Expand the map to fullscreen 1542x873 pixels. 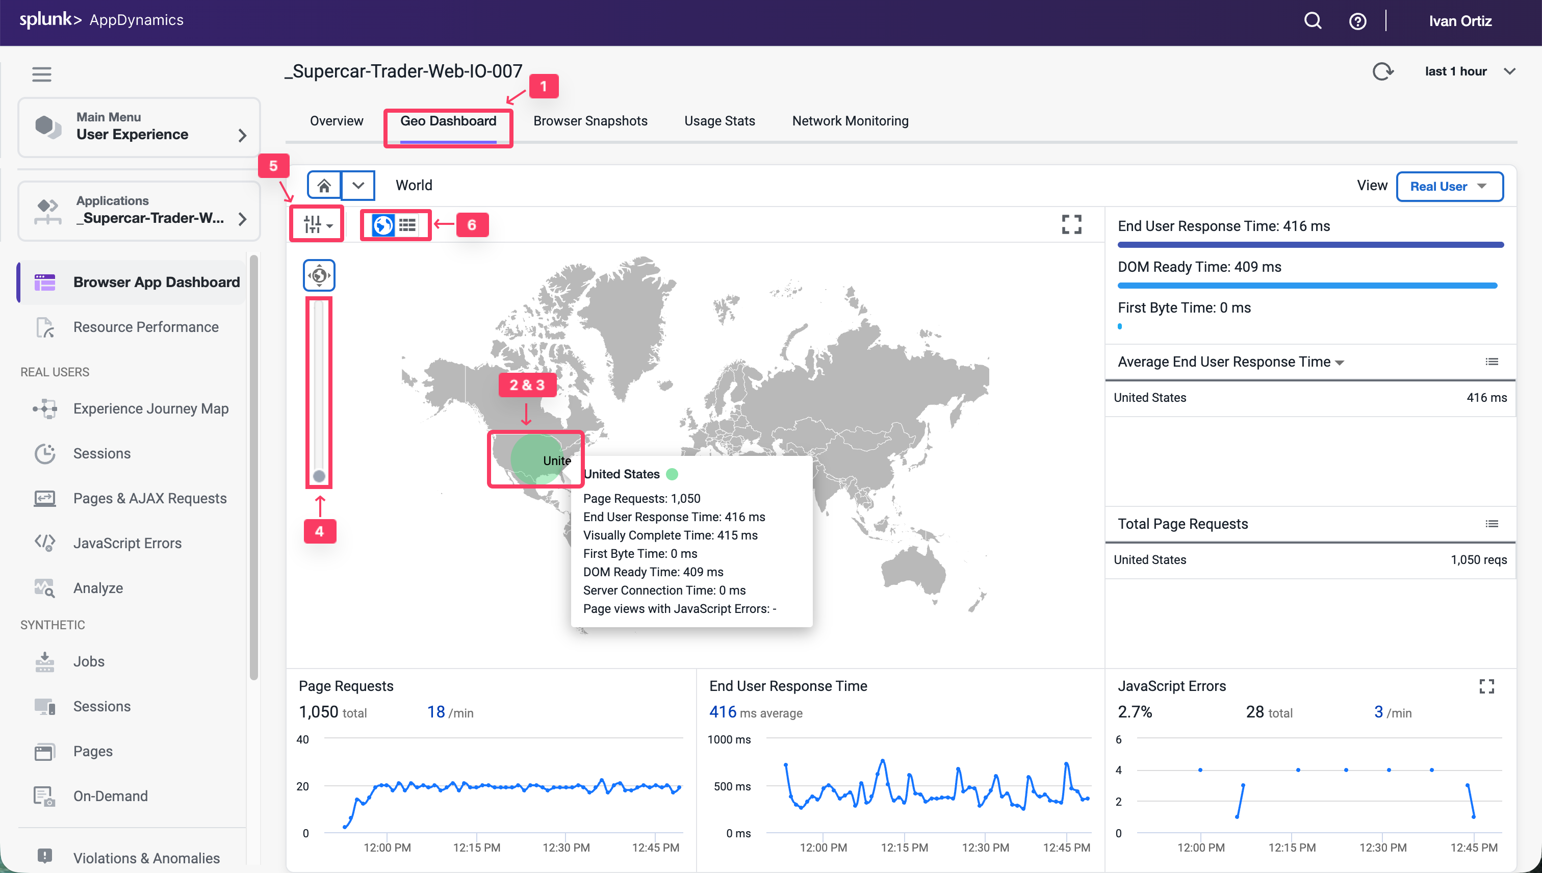tap(1071, 225)
